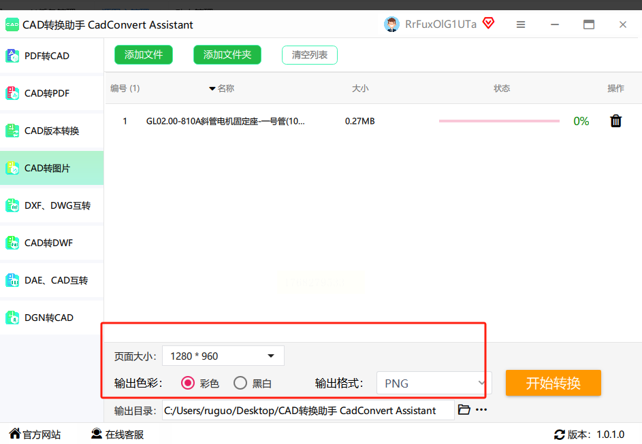Click the 输出目录 path field

(308, 410)
